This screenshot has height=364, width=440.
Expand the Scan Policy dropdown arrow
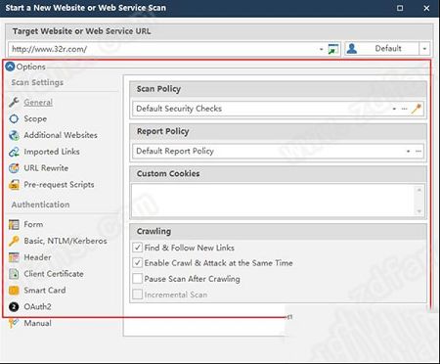click(x=394, y=109)
